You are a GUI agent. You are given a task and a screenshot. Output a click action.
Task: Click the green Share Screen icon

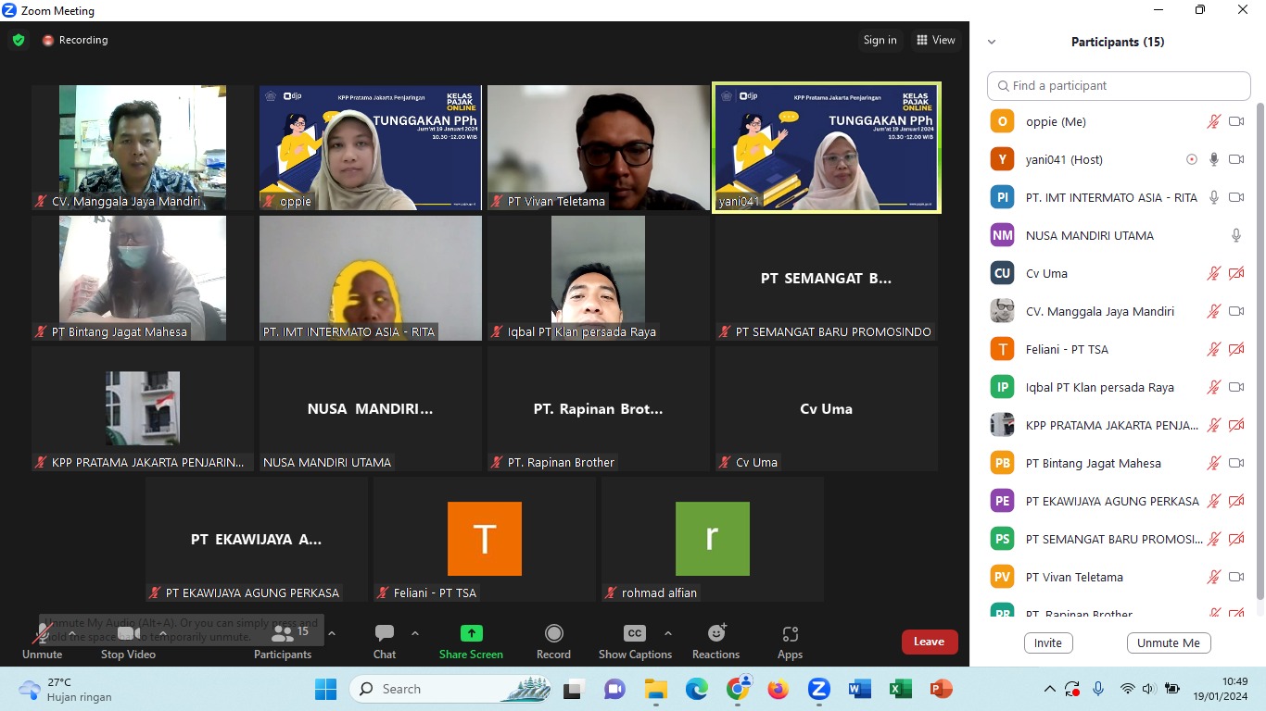[x=471, y=634]
